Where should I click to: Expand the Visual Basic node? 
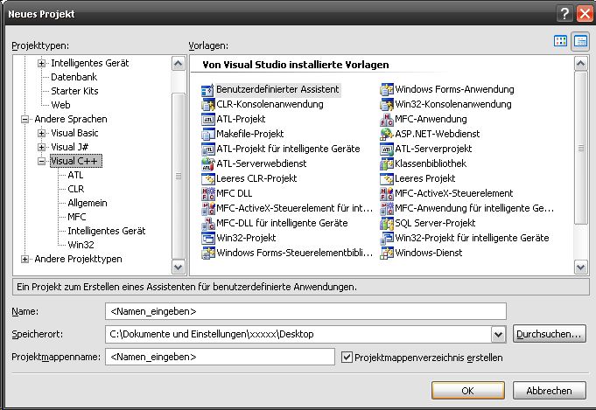pos(41,133)
